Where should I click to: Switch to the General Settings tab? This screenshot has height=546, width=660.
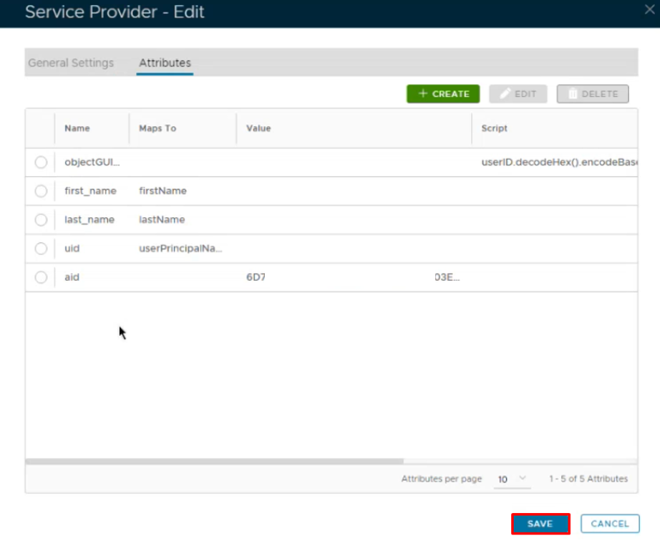click(x=71, y=63)
